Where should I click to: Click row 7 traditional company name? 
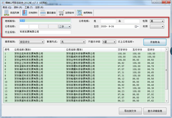point(80,72)
